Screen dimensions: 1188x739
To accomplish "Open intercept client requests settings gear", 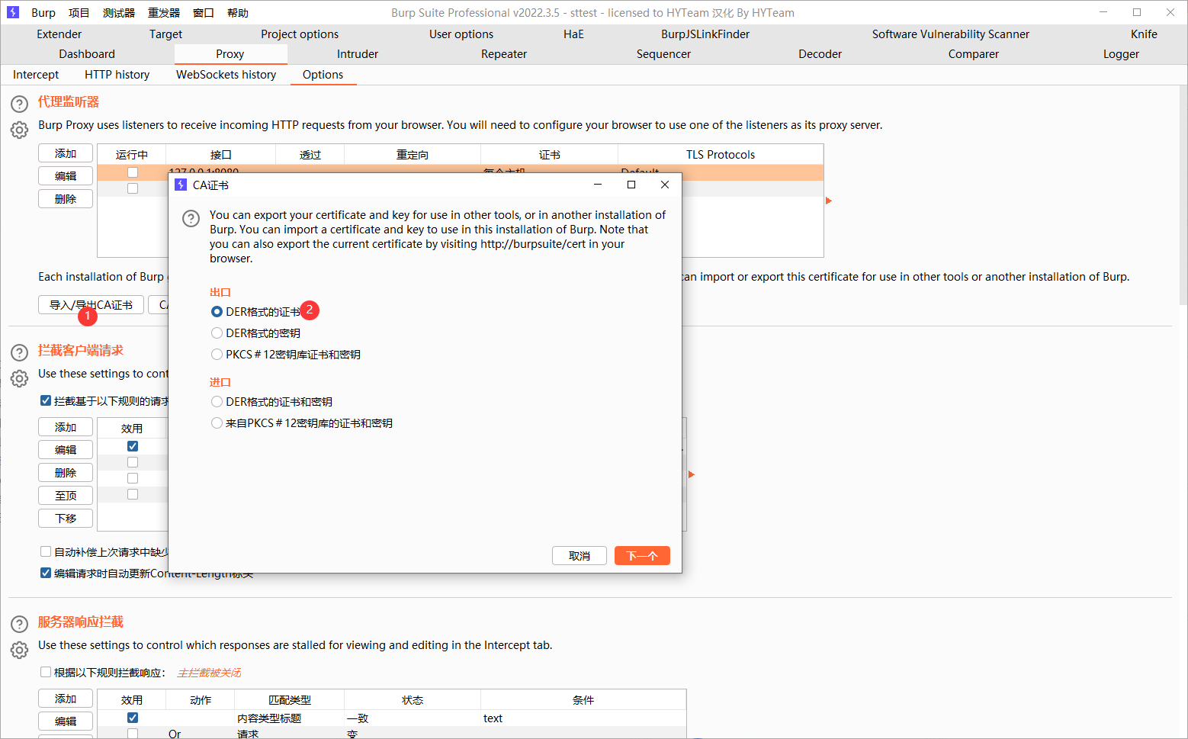I will click(19, 378).
